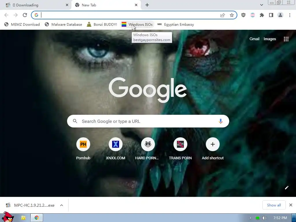Open the Bonzi BUDDY! bookmark

point(102,24)
